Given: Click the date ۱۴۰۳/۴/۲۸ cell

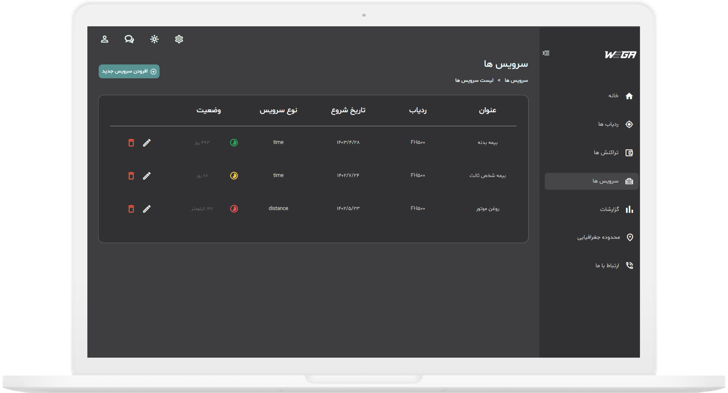Looking at the screenshot, I should (348, 142).
